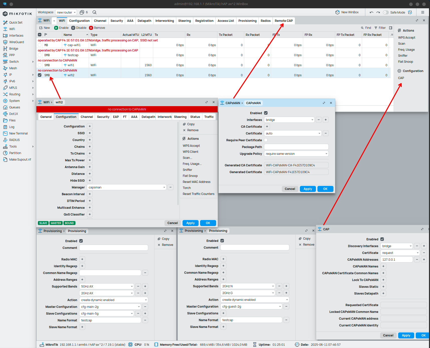Toggle Enabled in the left Provisioning window
This screenshot has width=430, height=348.
[81, 241]
